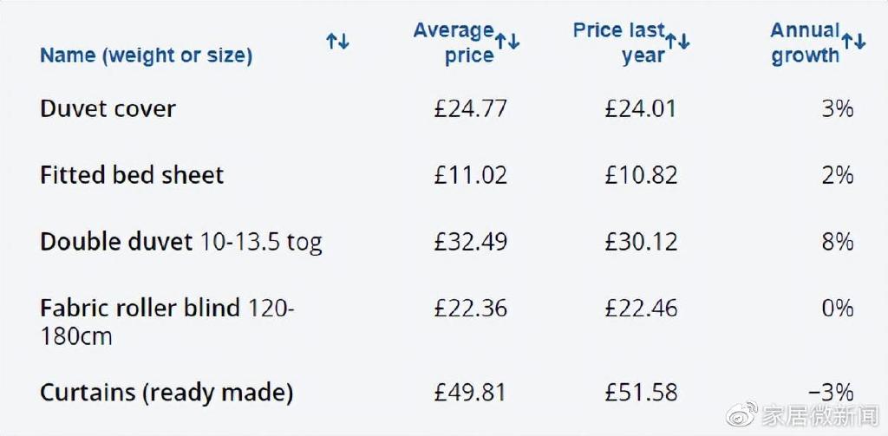Viewport: 888px width, 436px height.
Task: Select the Fitted bed sheet row
Action: [132, 175]
